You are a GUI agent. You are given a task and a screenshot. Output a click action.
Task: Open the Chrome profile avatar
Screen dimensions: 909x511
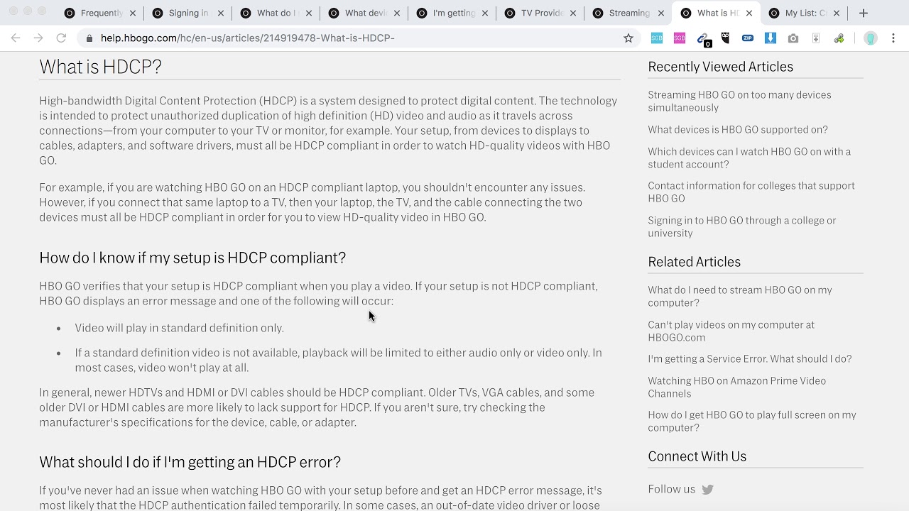tap(871, 38)
